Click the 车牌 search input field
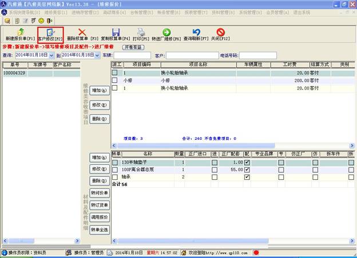Image resolution: width=357 pixels, height=258 pixels. 132,55
